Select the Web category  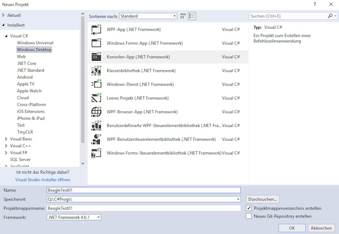[22, 57]
